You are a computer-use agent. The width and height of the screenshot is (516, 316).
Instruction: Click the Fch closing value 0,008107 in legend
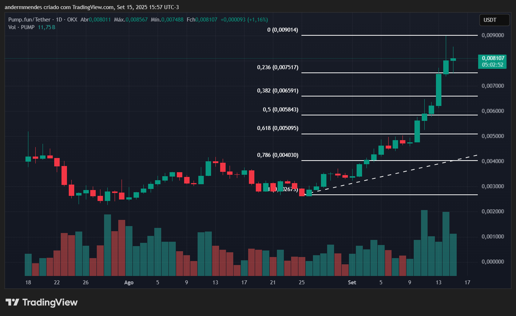coord(206,20)
